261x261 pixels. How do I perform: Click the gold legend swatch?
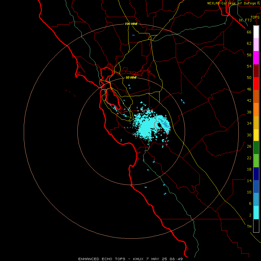pyautogui.click(x=256, y=123)
